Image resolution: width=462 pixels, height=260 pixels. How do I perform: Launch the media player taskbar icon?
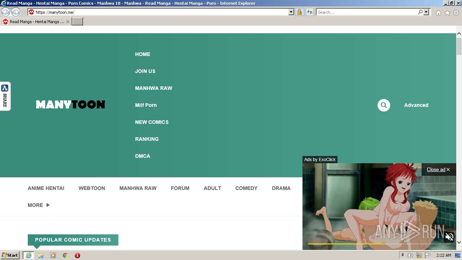tap(53, 255)
